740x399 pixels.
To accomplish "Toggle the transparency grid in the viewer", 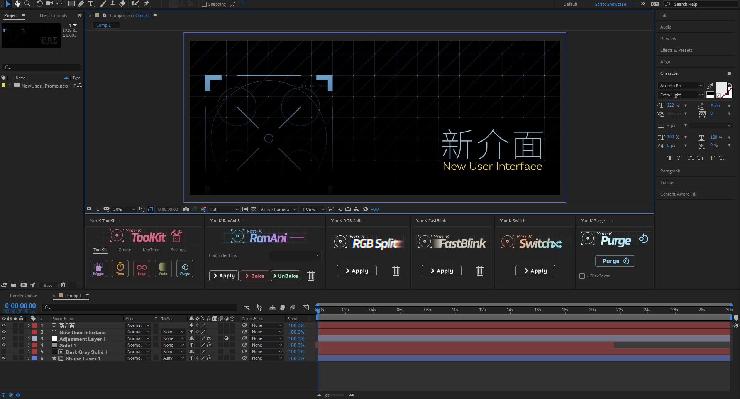I will click(254, 209).
